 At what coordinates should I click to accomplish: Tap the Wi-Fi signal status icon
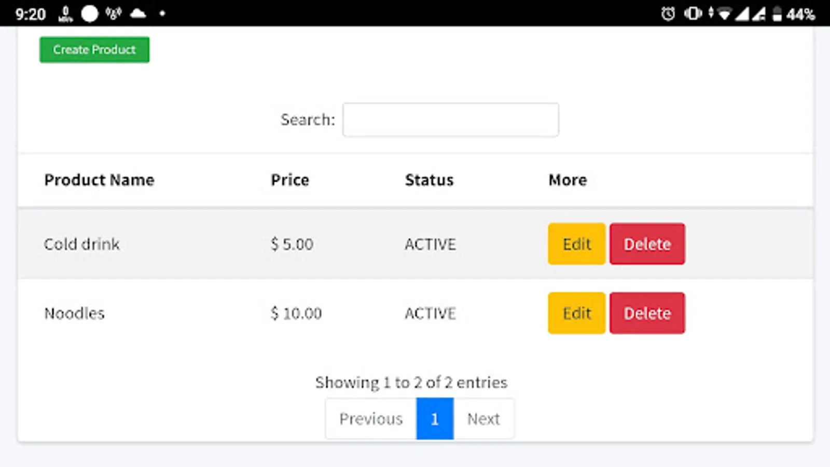(x=724, y=14)
